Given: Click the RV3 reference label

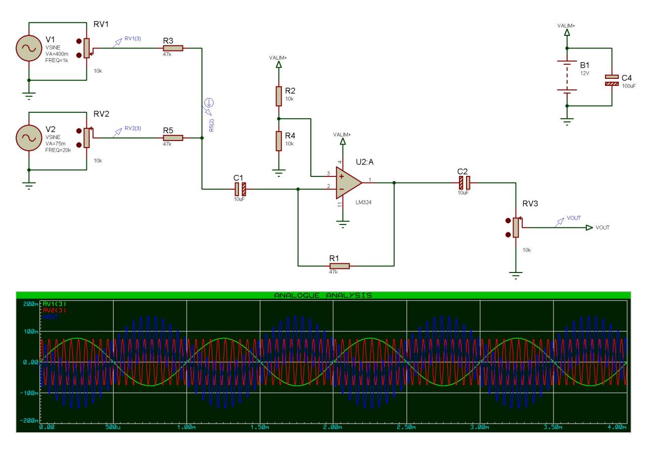Looking at the screenshot, I should (x=531, y=204).
